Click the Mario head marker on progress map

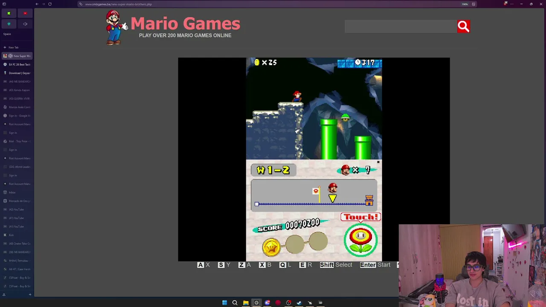click(333, 188)
